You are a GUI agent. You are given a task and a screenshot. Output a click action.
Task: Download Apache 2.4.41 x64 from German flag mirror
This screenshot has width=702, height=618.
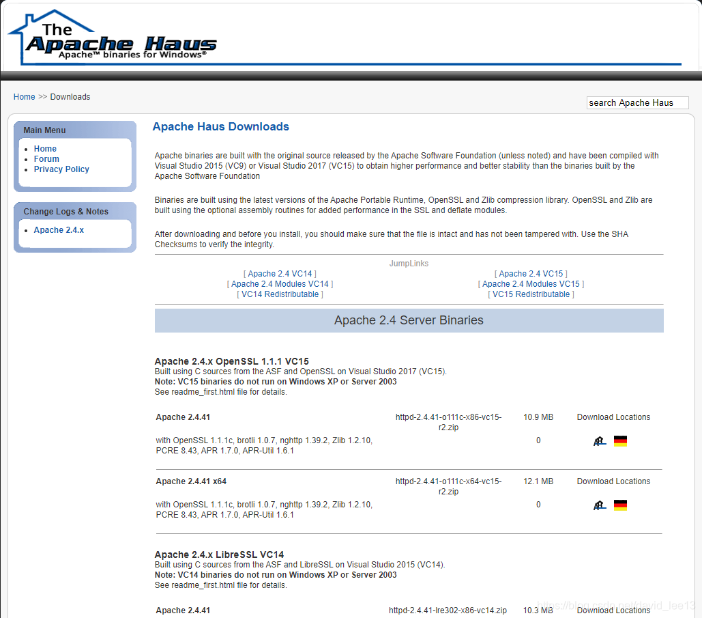pos(620,505)
